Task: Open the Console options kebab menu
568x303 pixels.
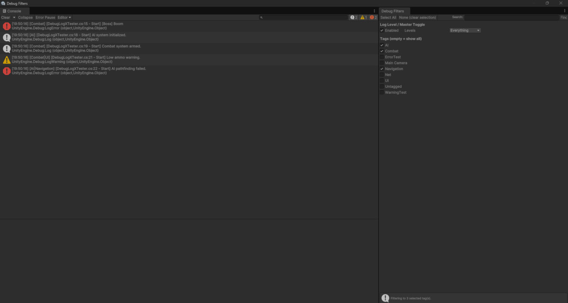Action: 374,10
